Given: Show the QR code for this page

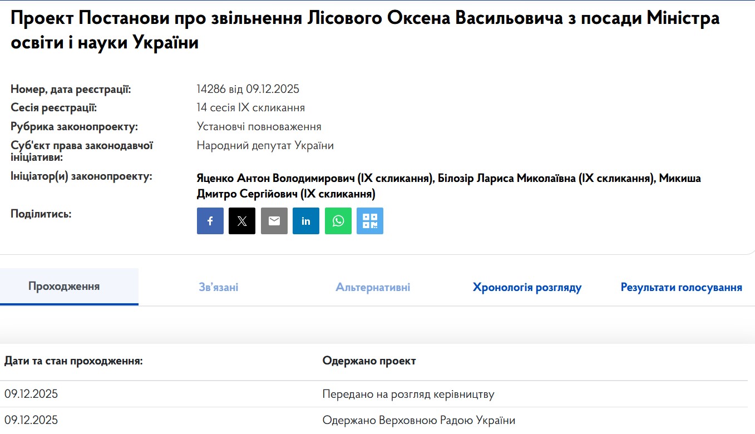Looking at the screenshot, I should (370, 221).
